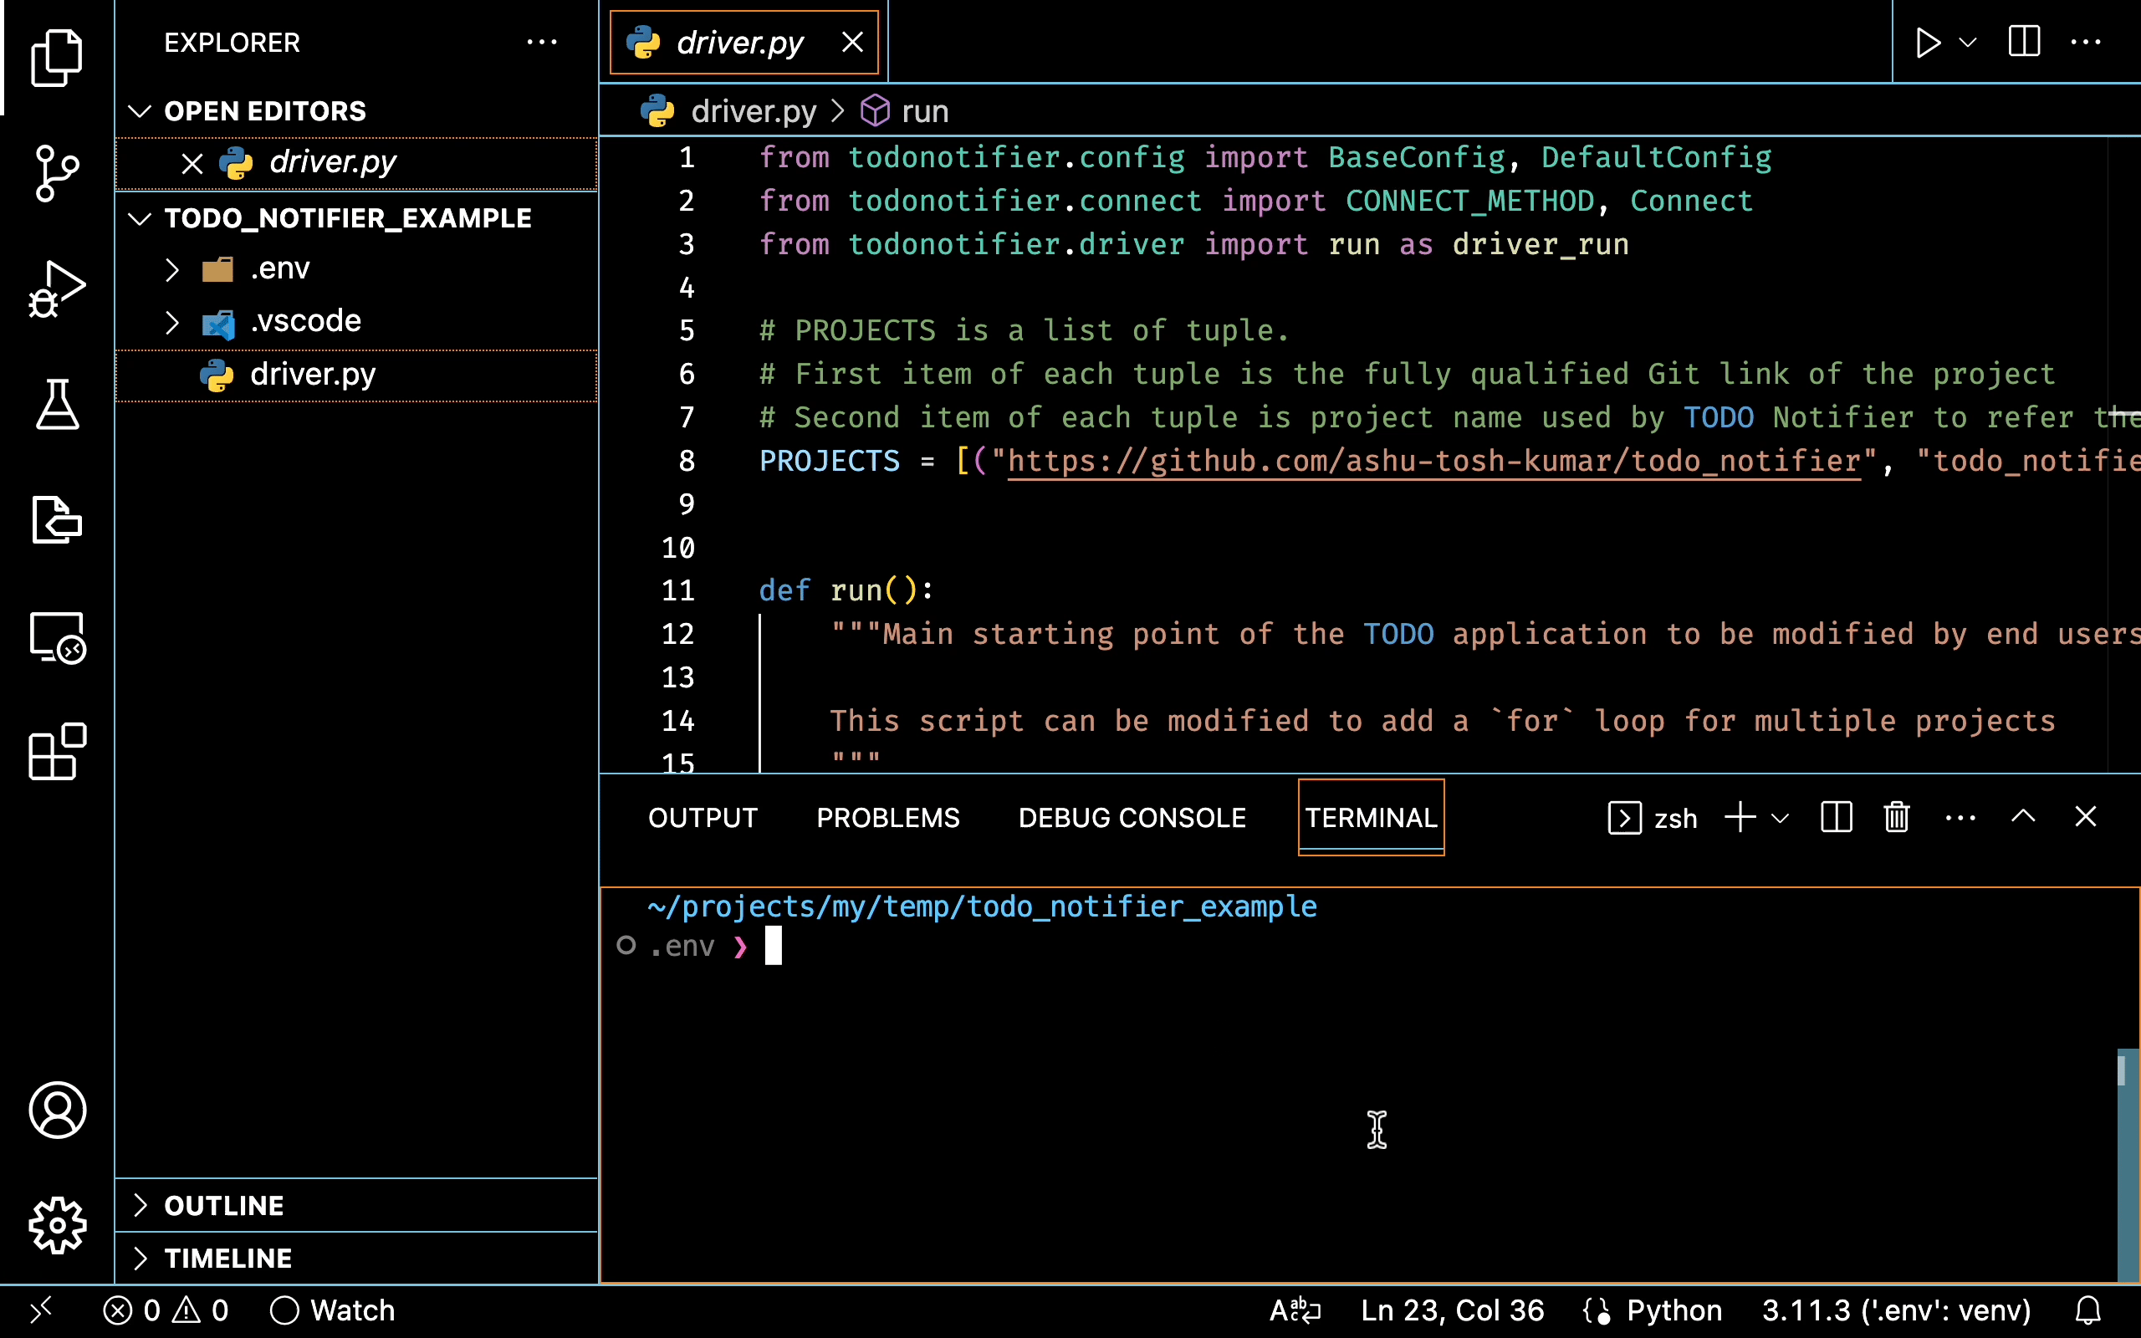The image size is (2141, 1338).
Task: Open the Run and Debug view
Action: pos(57,288)
